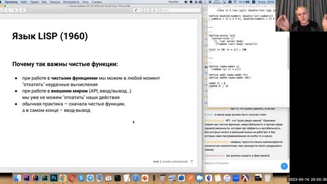Open the Переход menu
Image resolution: width=327 pixels, height=184 pixels.
pyautogui.click(x=55, y=2)
